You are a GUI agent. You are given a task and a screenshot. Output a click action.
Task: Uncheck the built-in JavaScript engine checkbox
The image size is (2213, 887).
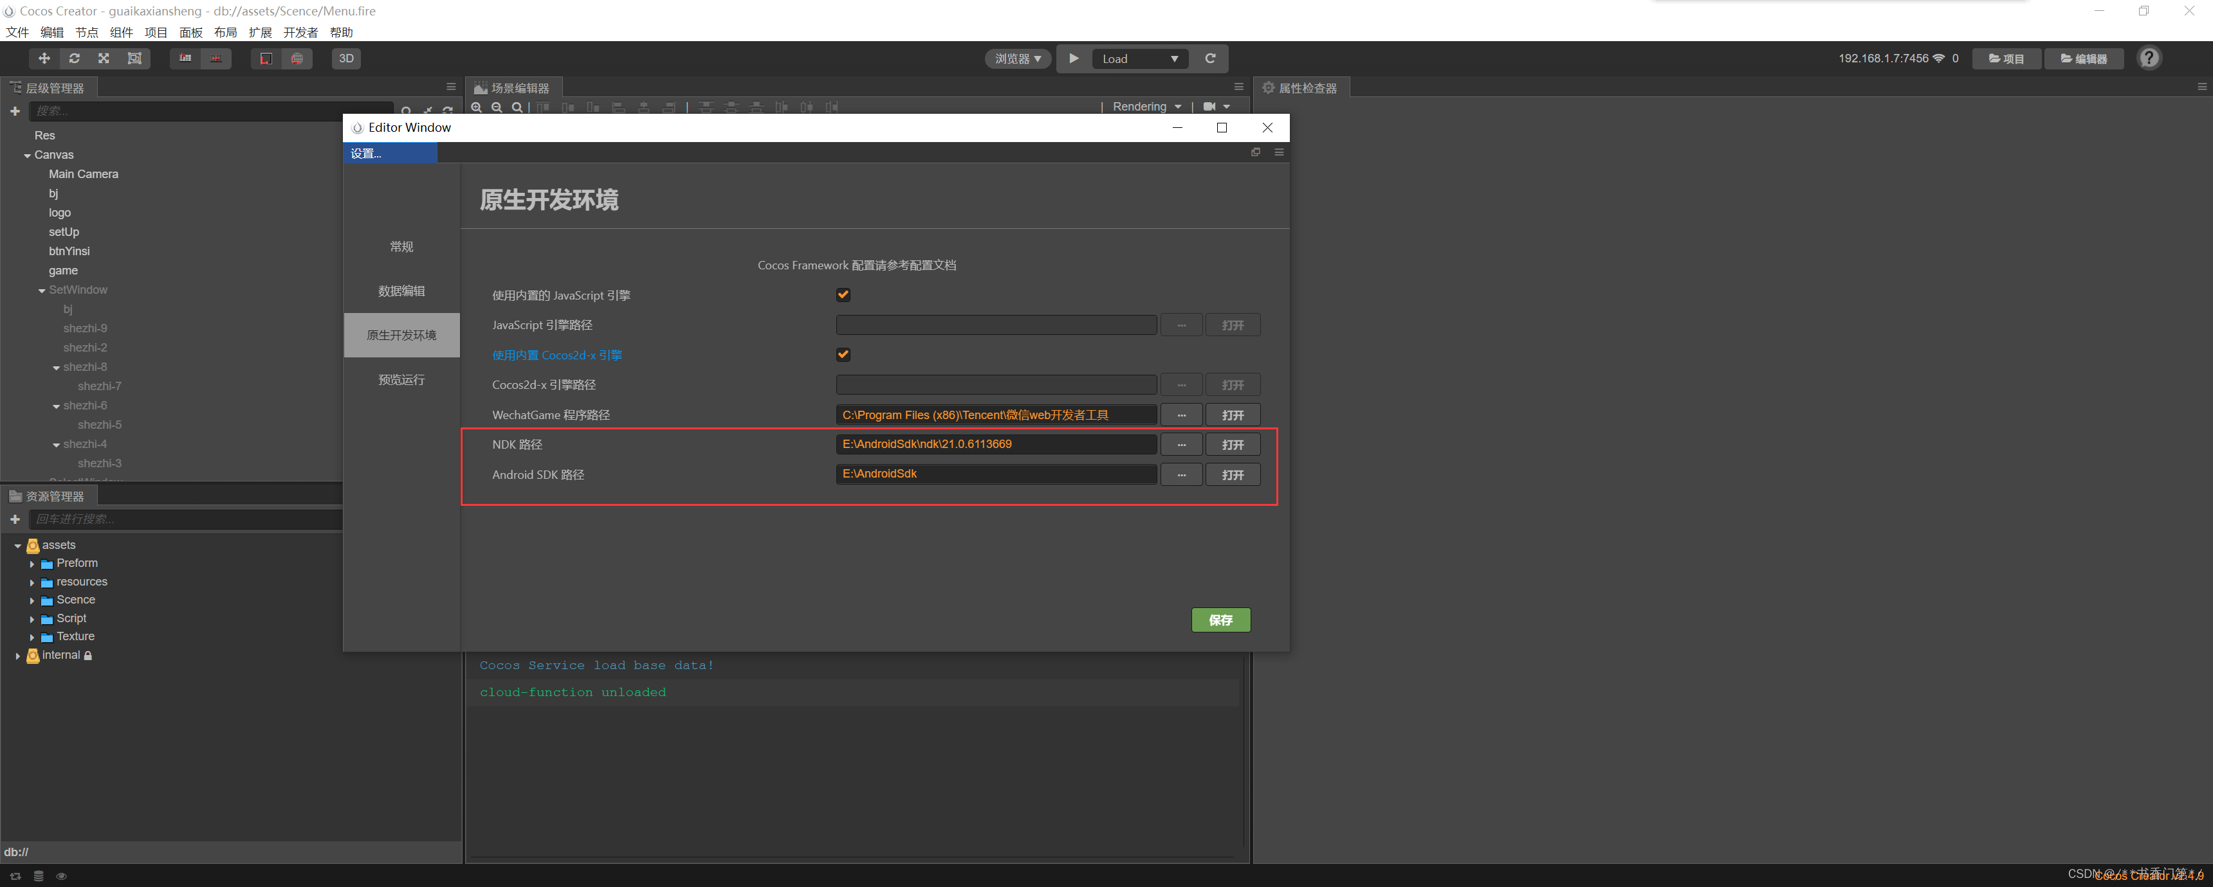[x=843, y=294]
